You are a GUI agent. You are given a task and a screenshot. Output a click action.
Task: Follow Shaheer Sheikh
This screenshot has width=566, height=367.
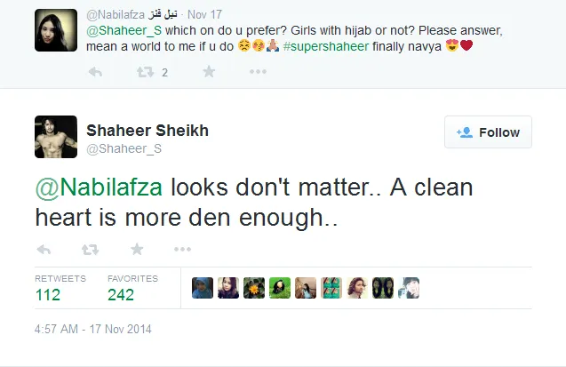tap(488, 132)
